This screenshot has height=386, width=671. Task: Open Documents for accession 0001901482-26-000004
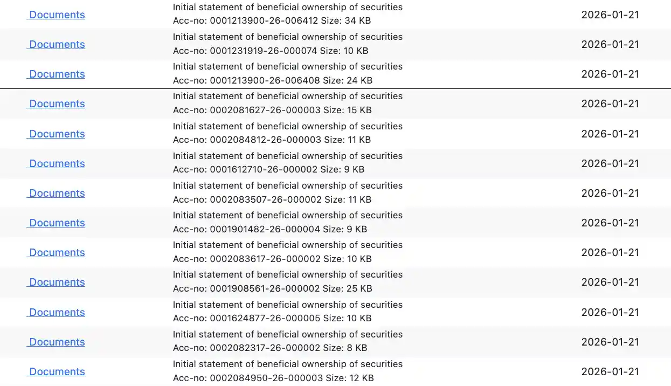click(x=57, y=223)
